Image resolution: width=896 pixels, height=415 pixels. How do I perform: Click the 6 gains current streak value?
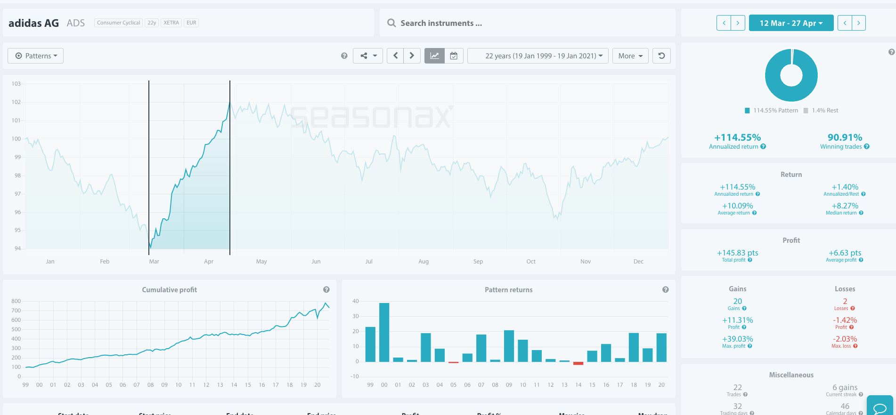pos(845,387)
